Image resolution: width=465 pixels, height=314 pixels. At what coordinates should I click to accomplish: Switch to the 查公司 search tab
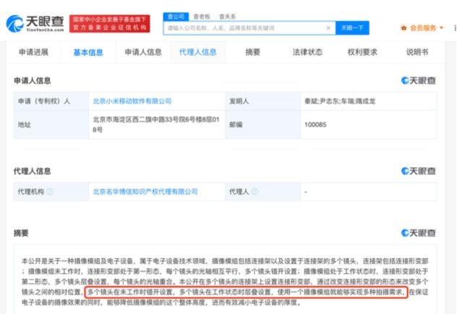[176, 15]
